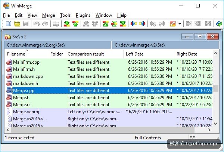Open the Plugins menu
Image resolution: width=224 pixels, height=152 pixels.
click(x=83, y=15)
